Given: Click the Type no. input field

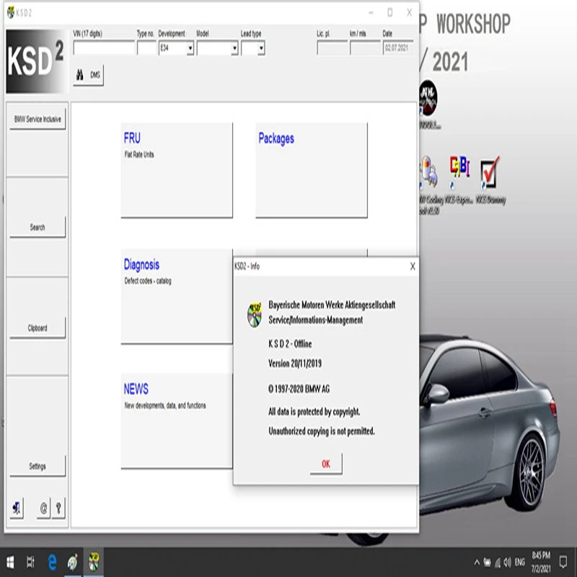Looking at the screenshot, I should tap(146, 48).
